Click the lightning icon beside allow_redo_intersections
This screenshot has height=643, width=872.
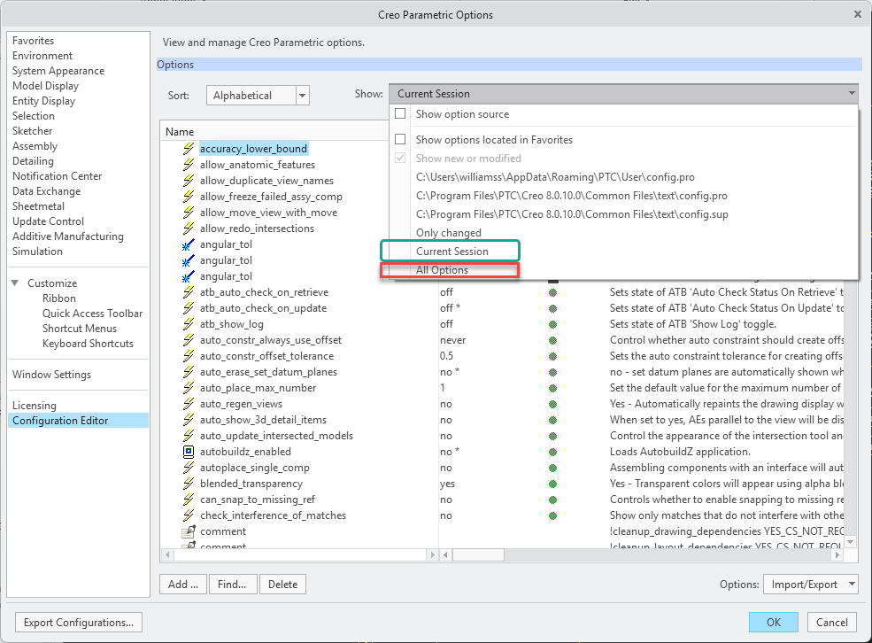point(189,229)
